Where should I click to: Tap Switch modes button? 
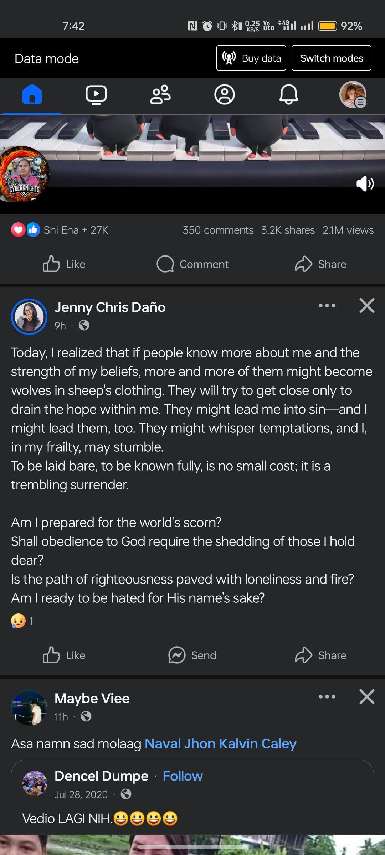coord(331,58)
